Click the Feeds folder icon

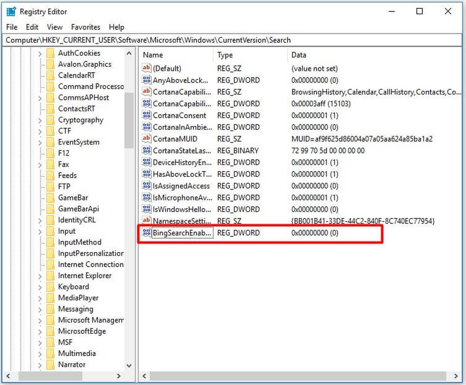[50, 175]
